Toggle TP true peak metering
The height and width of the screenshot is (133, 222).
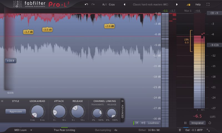(x=136, y=123)
